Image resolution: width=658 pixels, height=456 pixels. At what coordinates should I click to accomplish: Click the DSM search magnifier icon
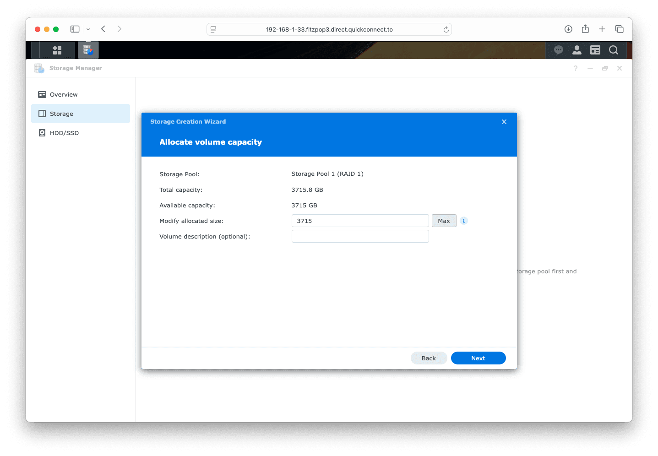click(614, 50)
